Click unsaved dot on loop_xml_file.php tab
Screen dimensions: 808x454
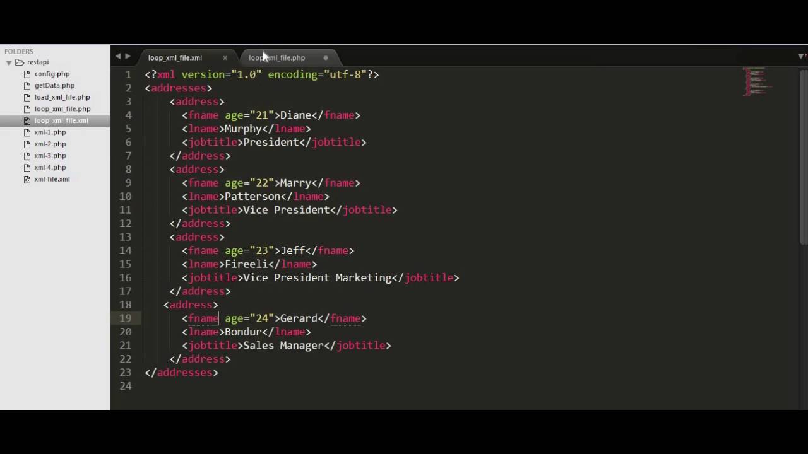click(x=326, y=58)
